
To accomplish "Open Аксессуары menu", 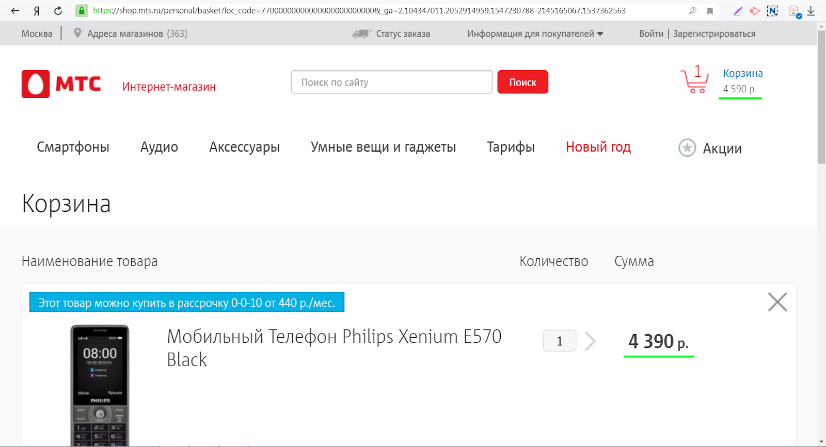I will [x=244, y=147].
